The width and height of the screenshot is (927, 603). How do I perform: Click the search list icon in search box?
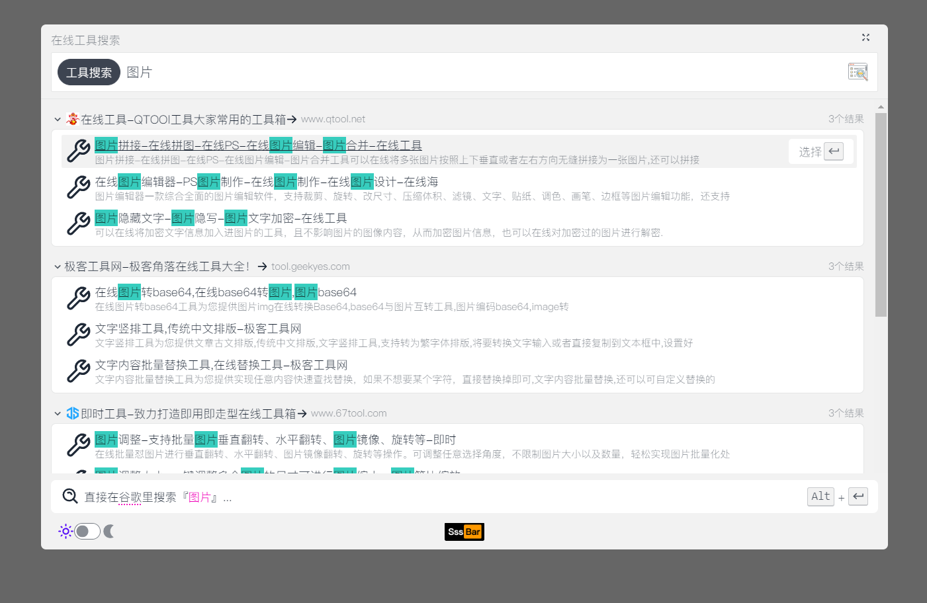click(x=858, y=72)
